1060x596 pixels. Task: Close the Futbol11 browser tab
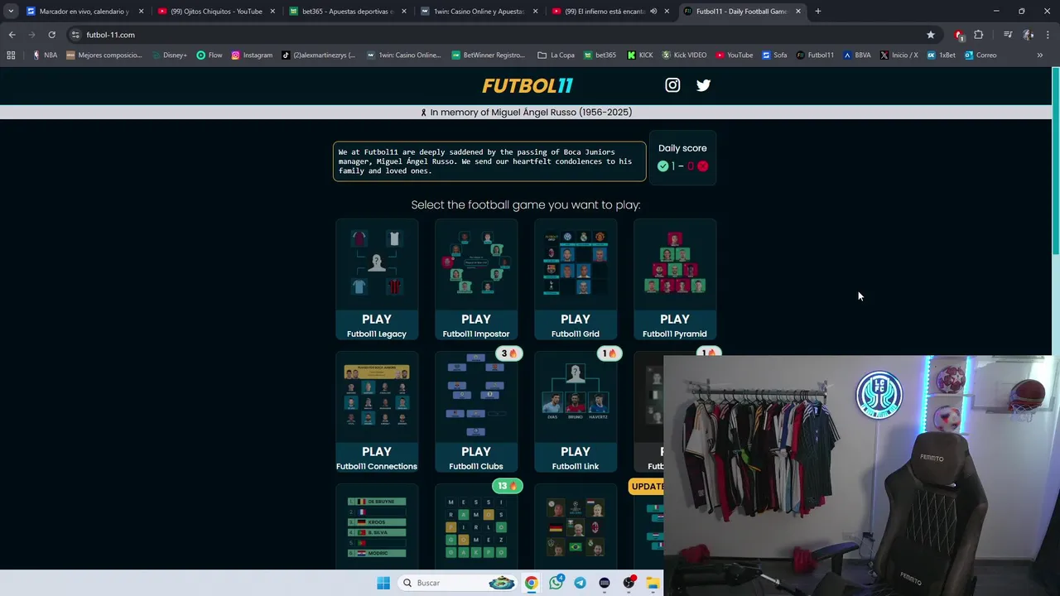pyautogui.click(x=798, y=12)
